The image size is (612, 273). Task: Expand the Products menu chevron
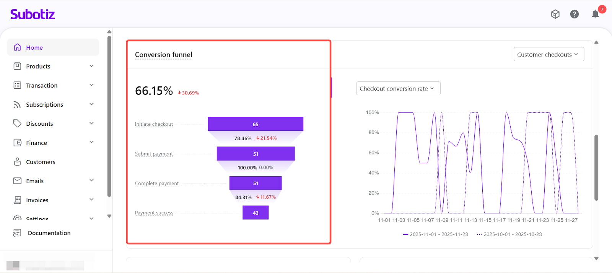coord(91,66)
